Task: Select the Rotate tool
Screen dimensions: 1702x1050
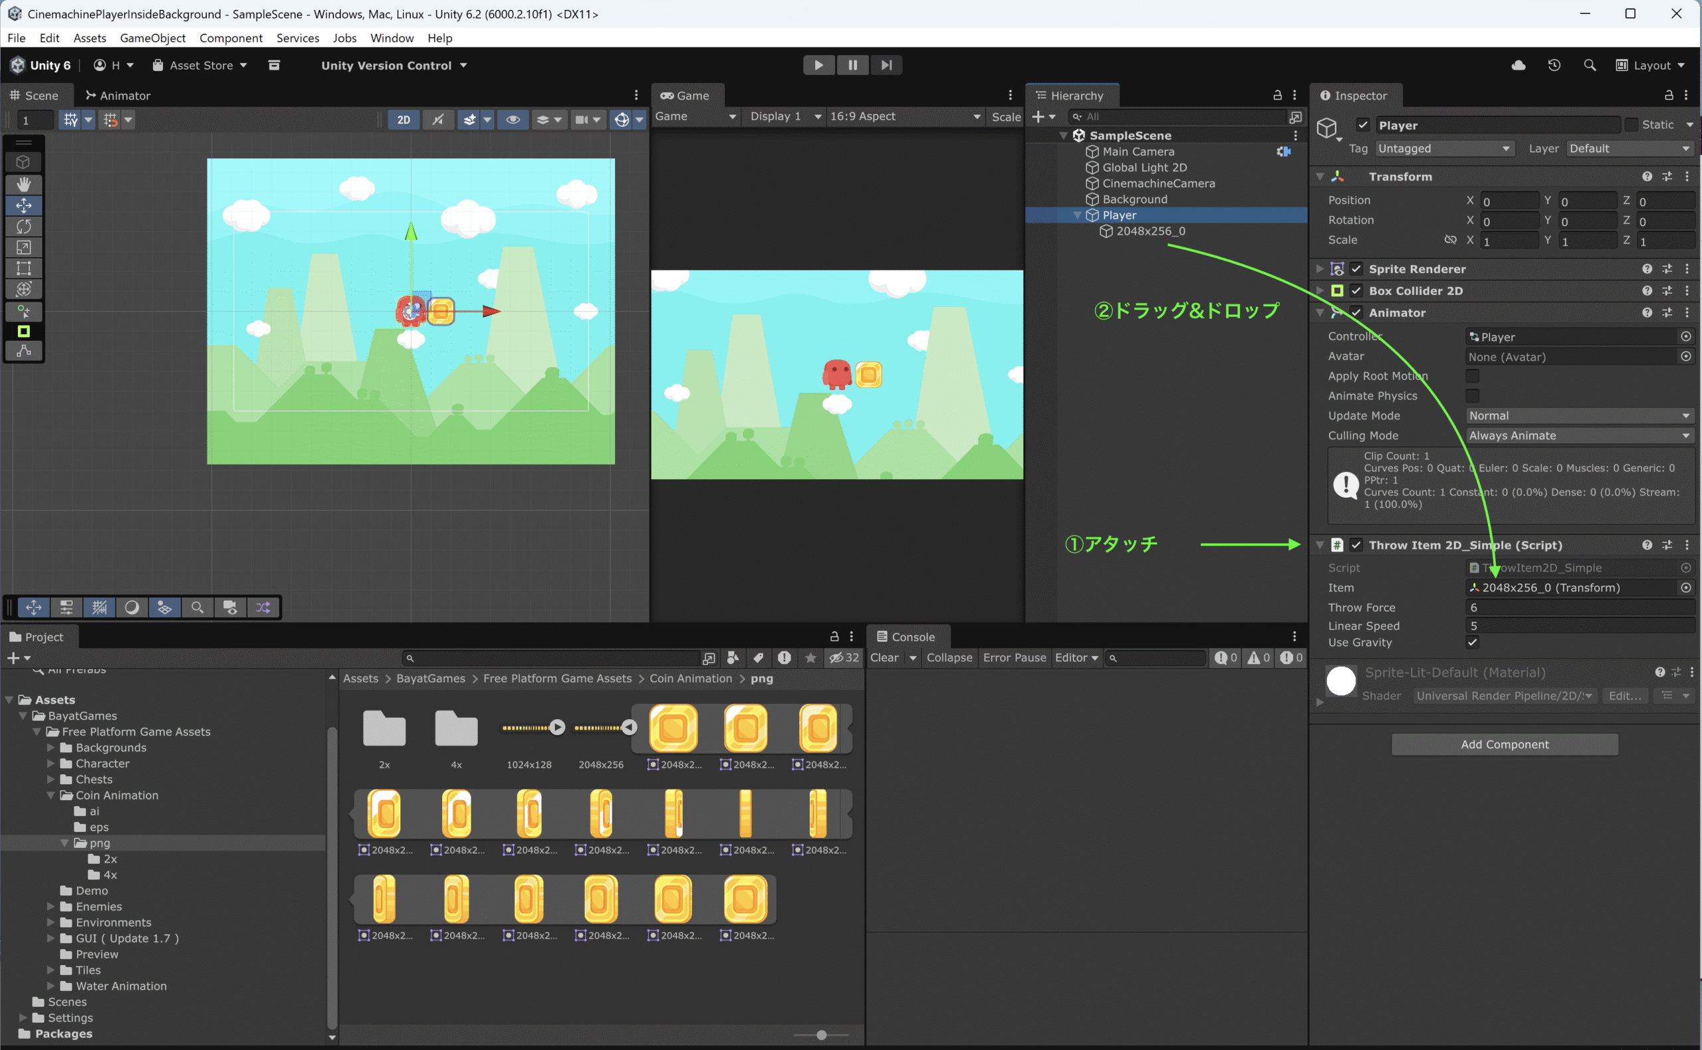Action: pos(24,227)
